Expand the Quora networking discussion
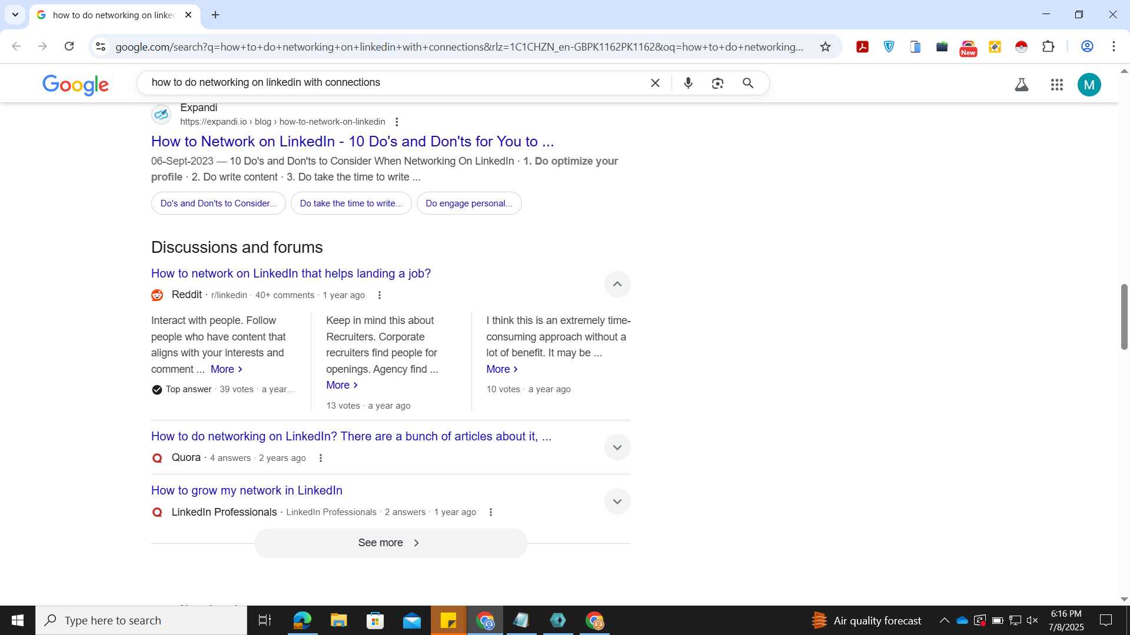 [617, 447]
